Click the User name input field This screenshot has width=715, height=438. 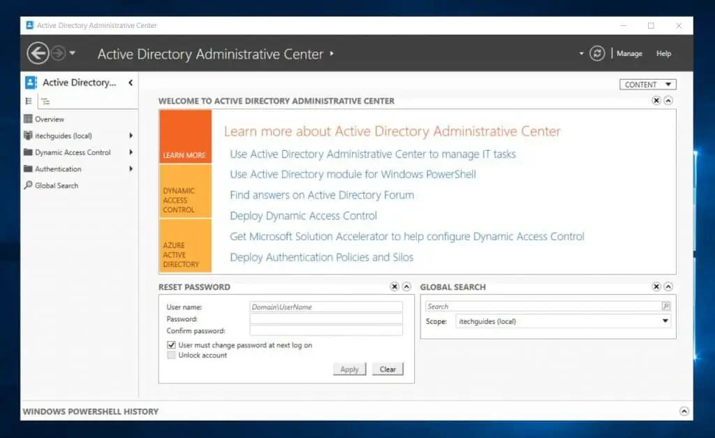326,307
